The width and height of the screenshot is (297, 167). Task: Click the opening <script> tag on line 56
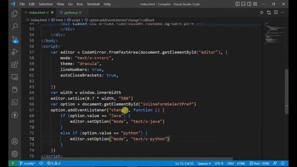(51, 46)
